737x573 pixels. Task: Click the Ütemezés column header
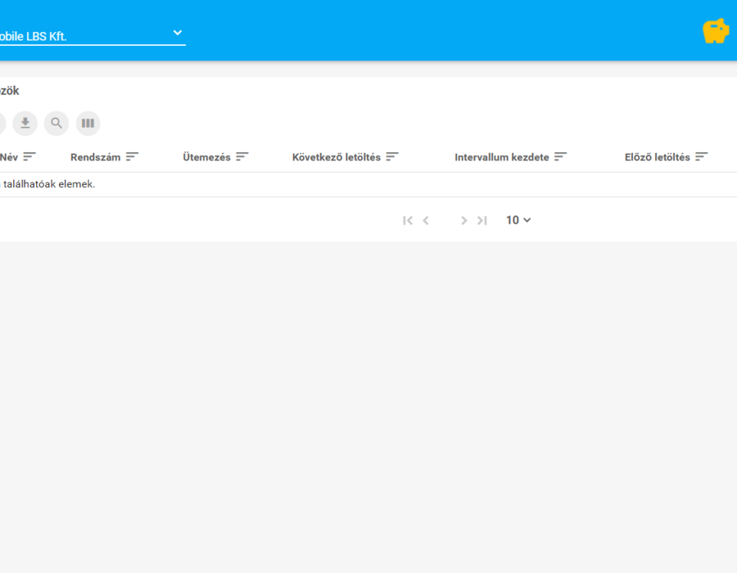tap(207, 157)
